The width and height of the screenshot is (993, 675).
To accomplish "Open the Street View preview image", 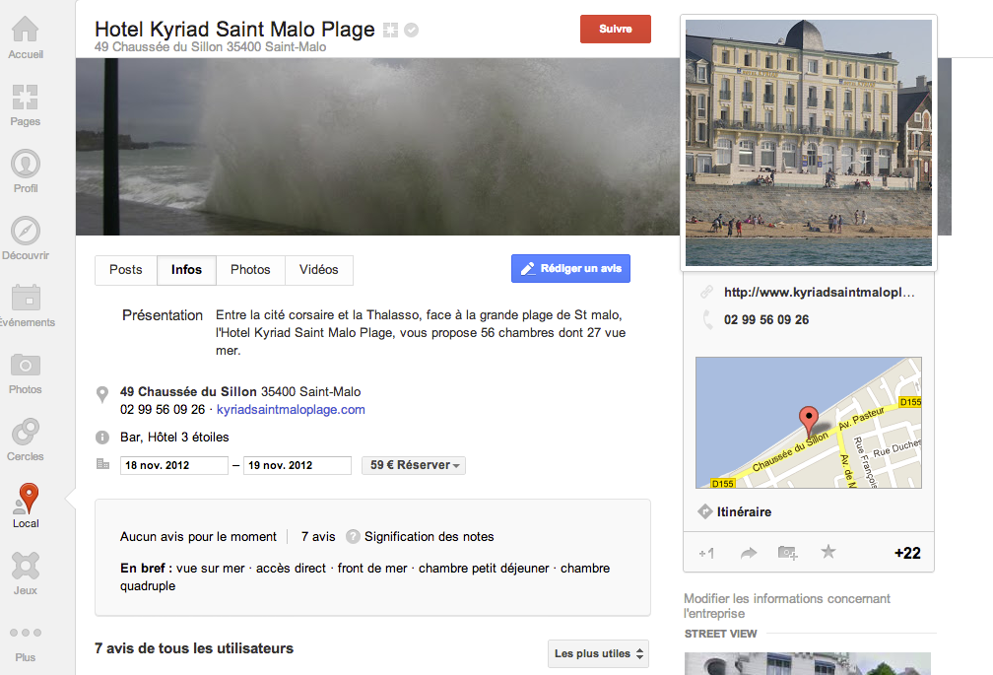I will pyautogui.click(x=808, y=663).
